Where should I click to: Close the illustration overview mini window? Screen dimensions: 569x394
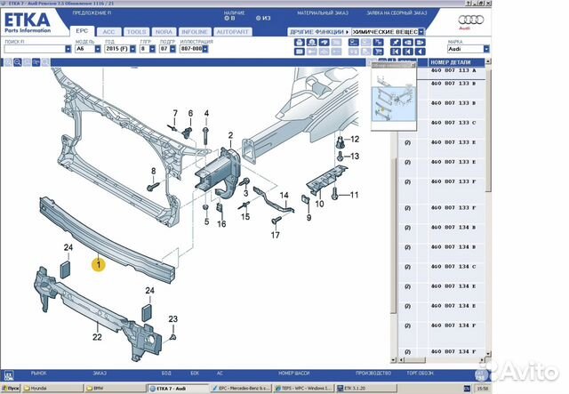tap(413, 65)
